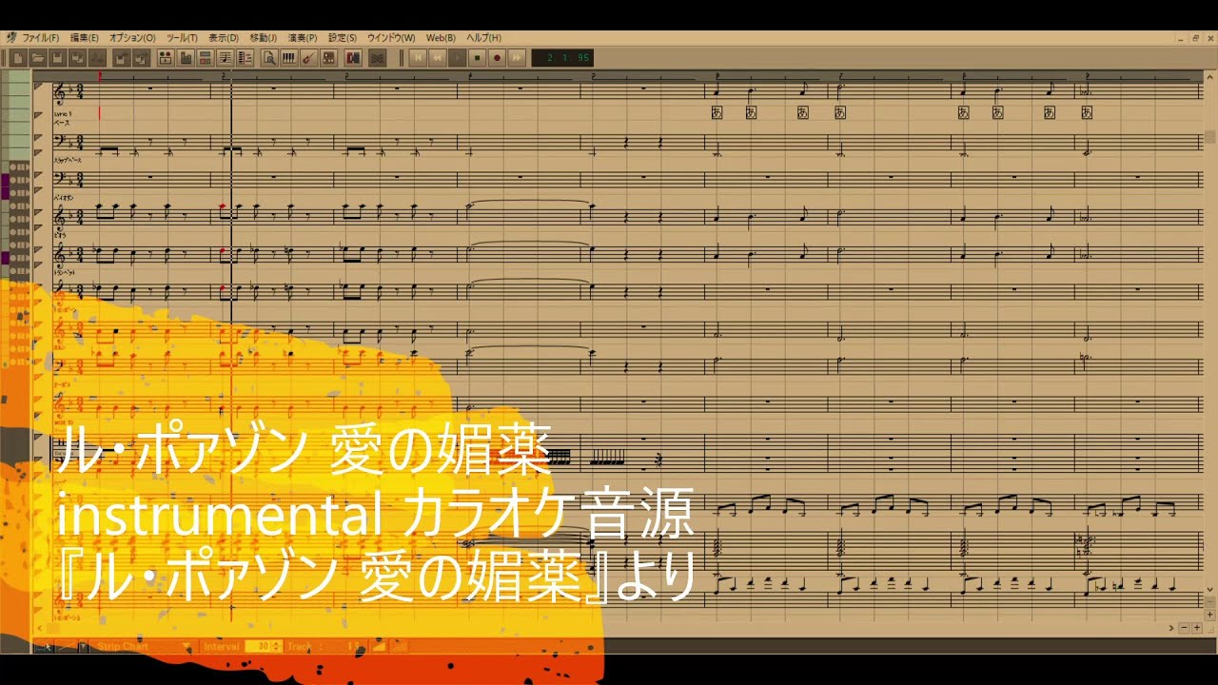Image resolution: width=1218 pixels, height=685 pixels.
Task: Click the position counter display
Action: pyautogui.click(x=562, y=58)
